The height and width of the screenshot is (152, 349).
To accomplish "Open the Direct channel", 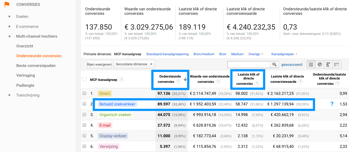I will 105,93.
